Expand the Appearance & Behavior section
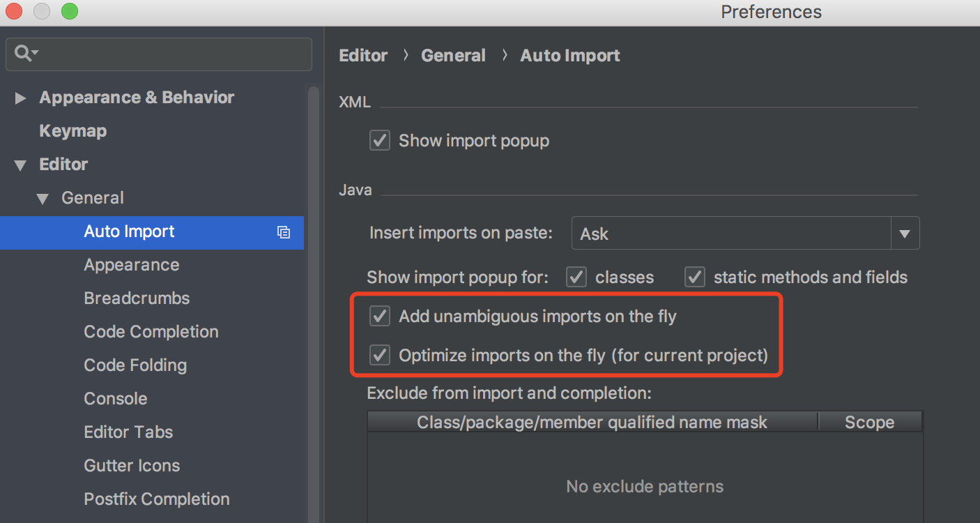This screenshot has width=980, height=523. point(20,98)
